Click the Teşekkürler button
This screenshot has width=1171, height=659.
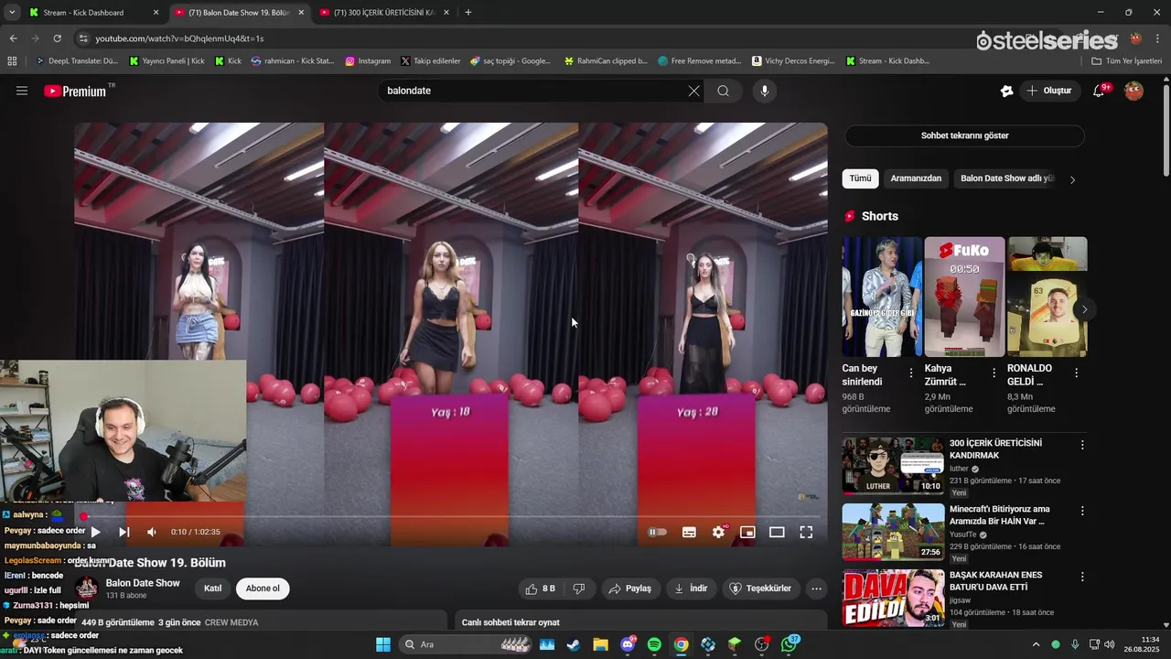coord(759,589)
